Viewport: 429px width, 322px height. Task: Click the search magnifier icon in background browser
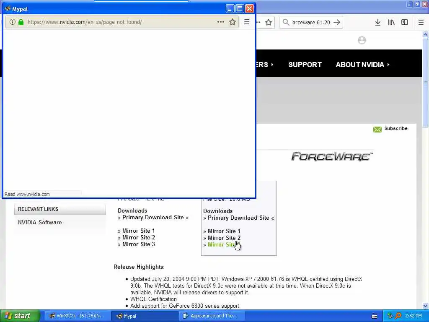coord(286,22)
